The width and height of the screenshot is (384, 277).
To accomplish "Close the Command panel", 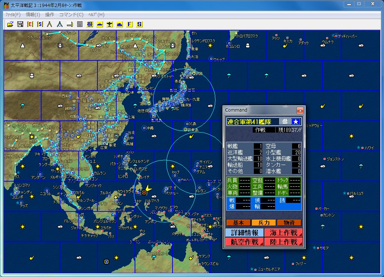I will coord(300,111).
